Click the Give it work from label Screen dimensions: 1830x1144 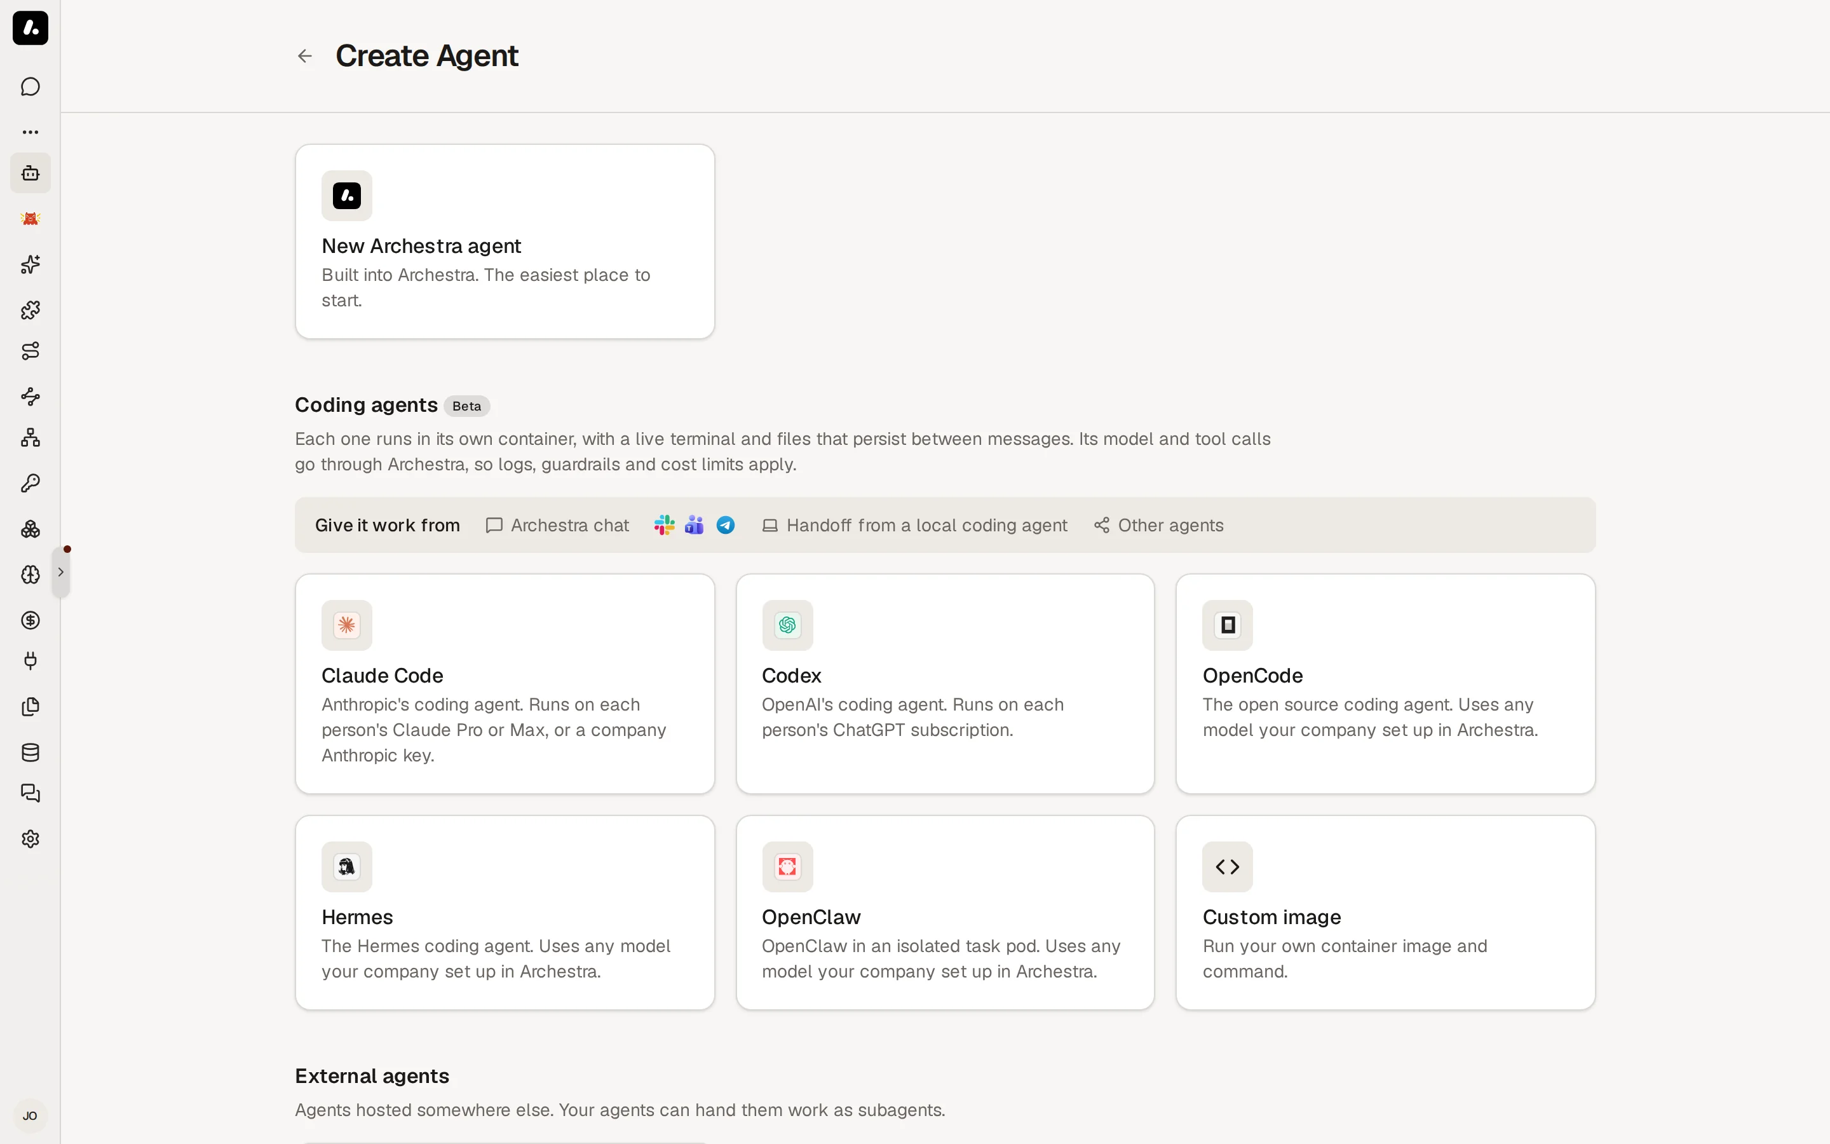pos(388,525)
